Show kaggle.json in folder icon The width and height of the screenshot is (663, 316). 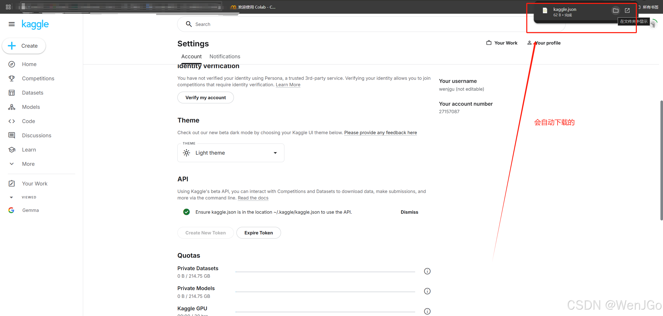[616, 10]
